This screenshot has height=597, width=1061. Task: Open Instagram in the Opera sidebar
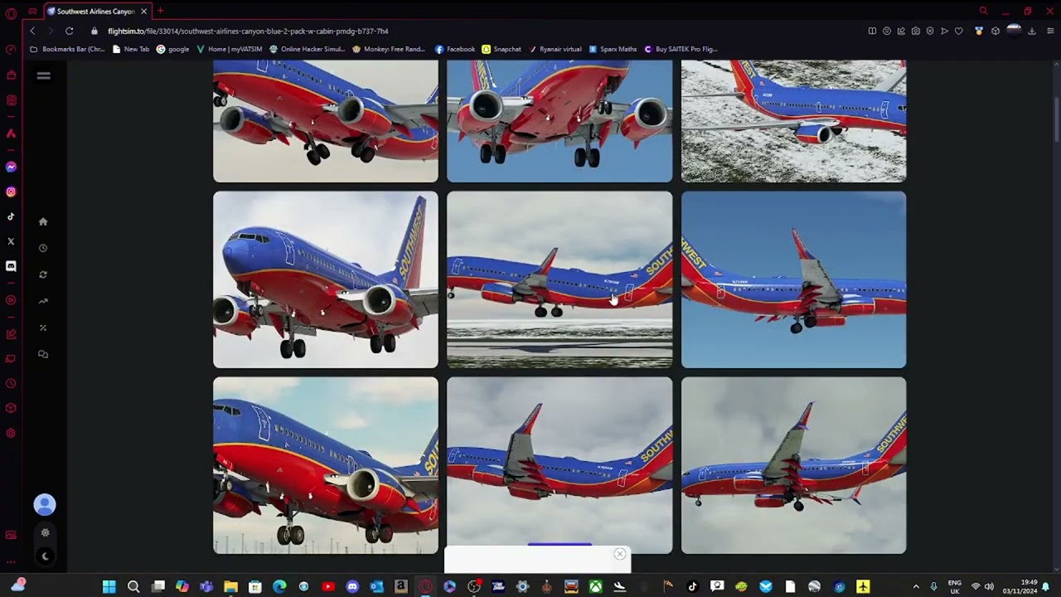coord(11,192)
